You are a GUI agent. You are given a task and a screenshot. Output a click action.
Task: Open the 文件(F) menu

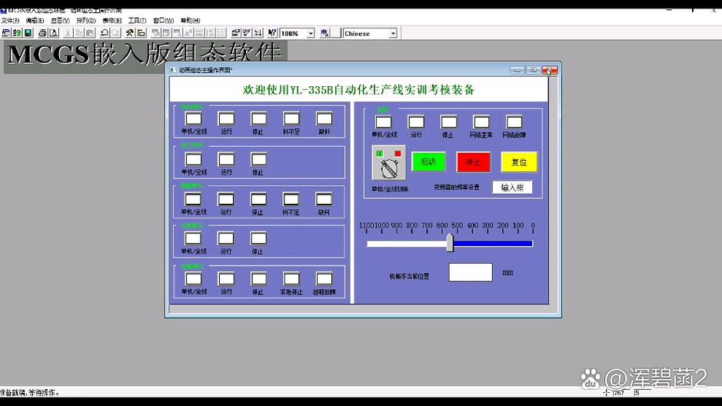tap(10, 21)
